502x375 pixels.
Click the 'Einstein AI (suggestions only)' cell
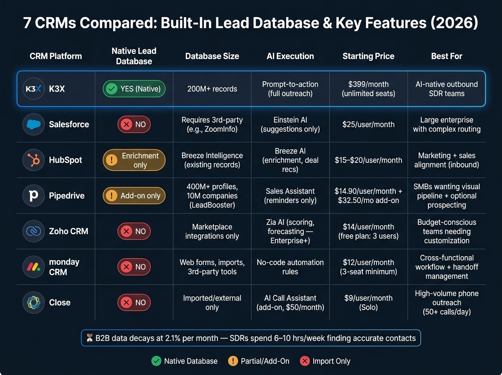[x=290, y=124]
